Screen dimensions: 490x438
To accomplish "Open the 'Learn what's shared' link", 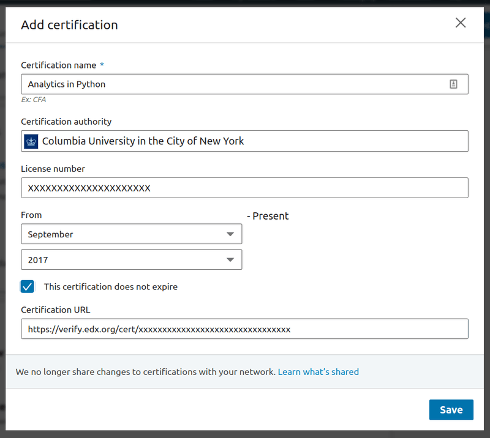I will click(x=318, y=372).
